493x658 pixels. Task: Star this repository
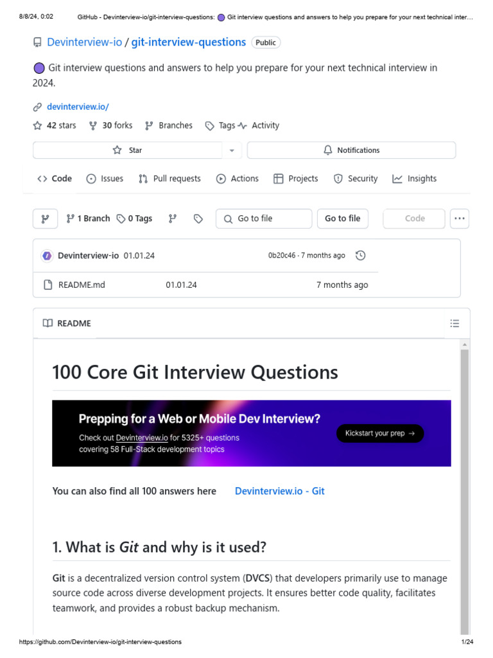coord(127,150)
